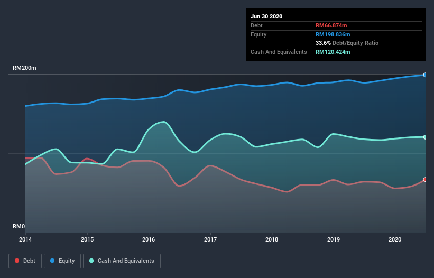Toggle the Cash And Equivalents legend button
Image resolution: width=434 pixels, height=278 pixels.
(x=122, y=261)
